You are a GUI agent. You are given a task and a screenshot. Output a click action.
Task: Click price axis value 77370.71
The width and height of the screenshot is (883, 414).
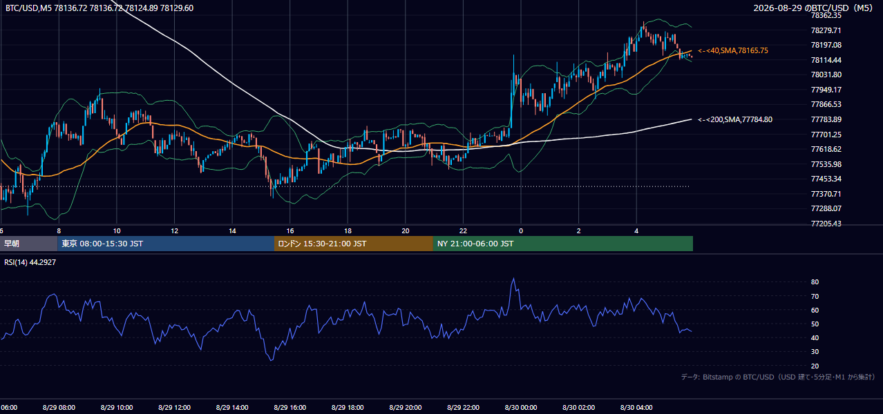[826, 194]
